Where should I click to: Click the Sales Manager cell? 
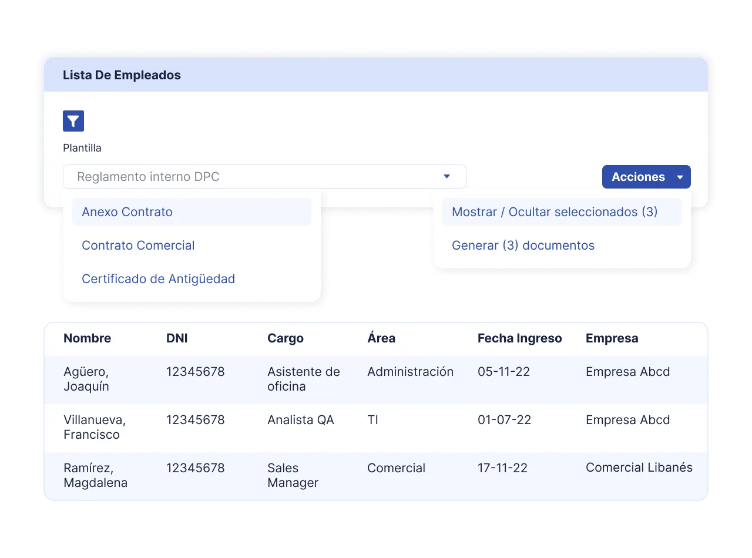point(293,476)
